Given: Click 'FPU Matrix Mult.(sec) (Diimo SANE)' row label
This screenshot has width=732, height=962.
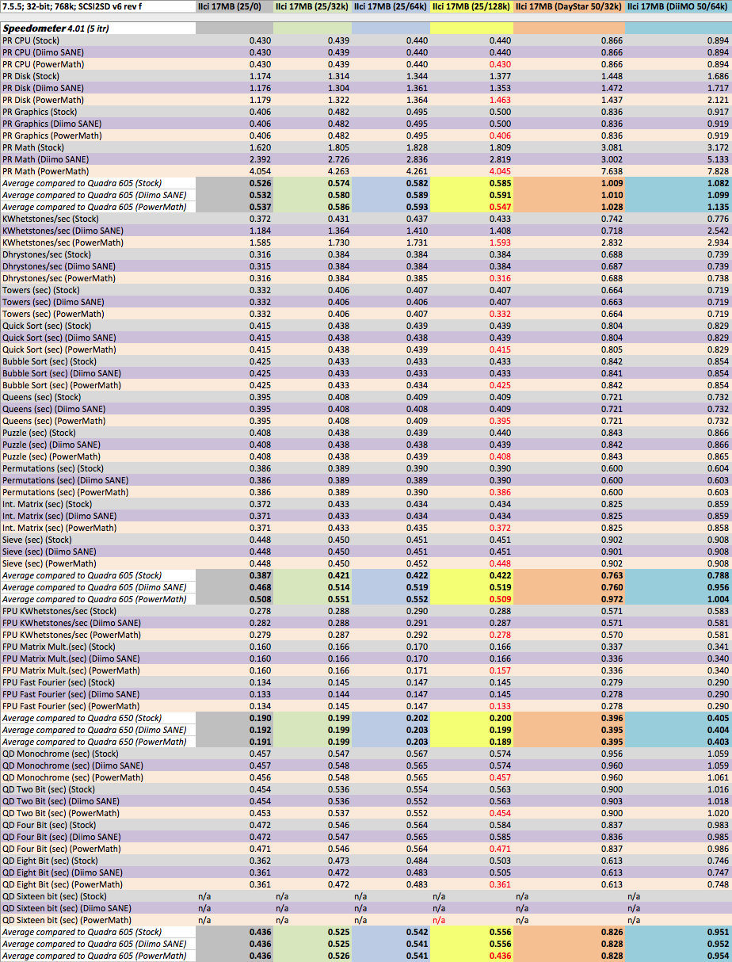Looking at the screenshot, I should click(71, 658).
